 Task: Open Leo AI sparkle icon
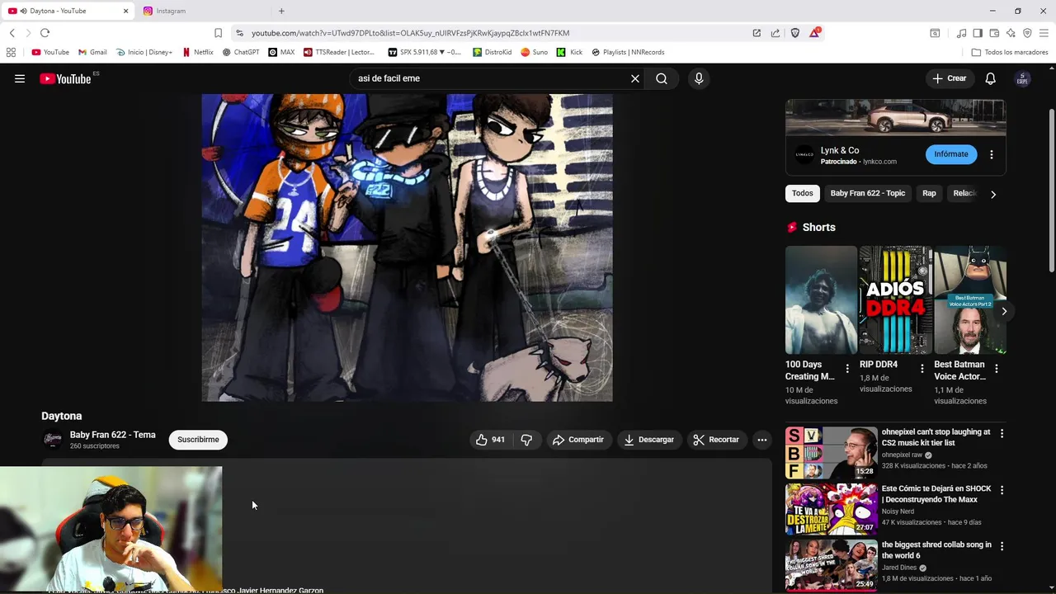(1011, 33)
